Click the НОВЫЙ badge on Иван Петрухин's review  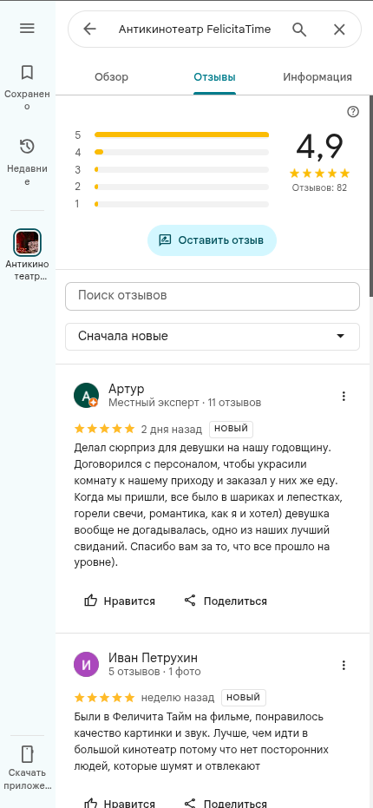[244, 698]
